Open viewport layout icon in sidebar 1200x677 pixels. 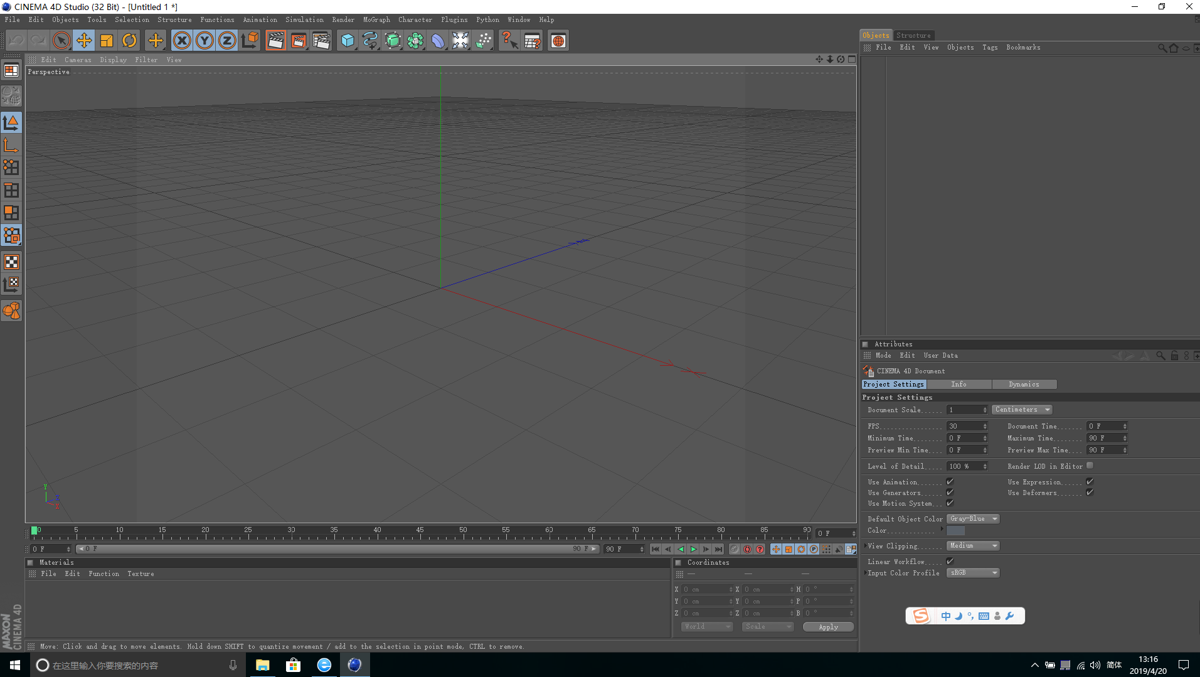point(11,70)
